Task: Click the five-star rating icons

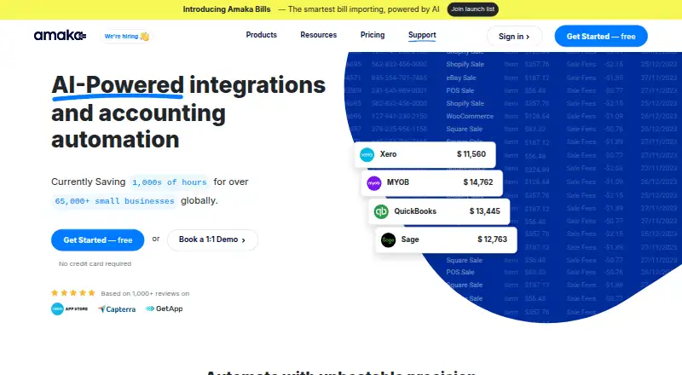Action: [x=73, y=293]
